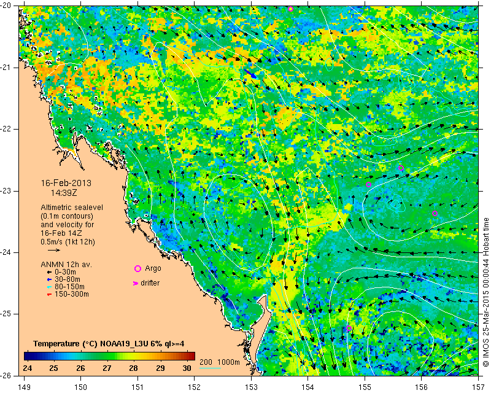Click the magenta Argo circle legend symbol
This screenshot has height=393, width=491.
[137, 268]
